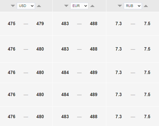
Task: Select USD buy rate 475 in first row
Action: tap(11, 23)
